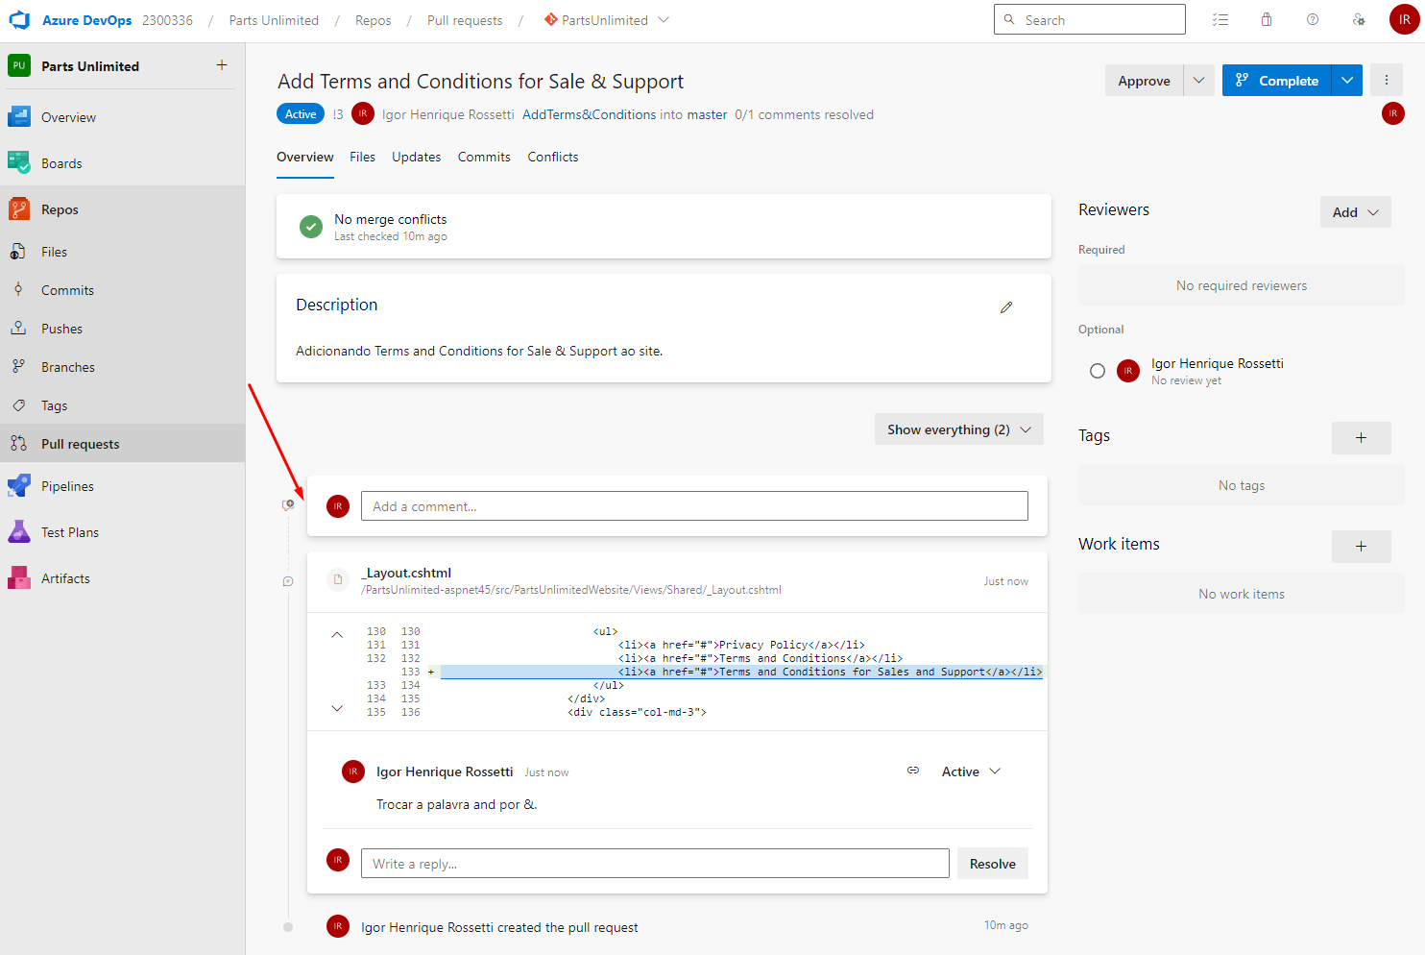Add a tag with the plus button
The width and height of the screenshot is (1425, 955).
(1361, 438)
